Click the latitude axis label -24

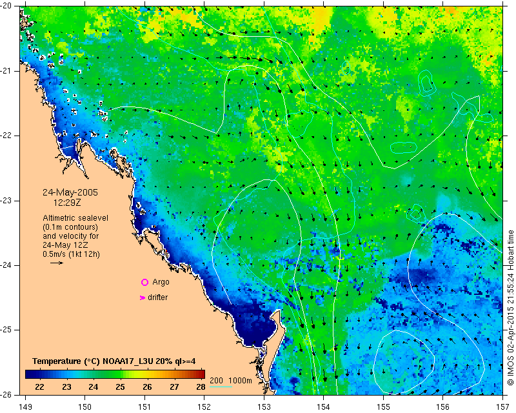(6, 265)
